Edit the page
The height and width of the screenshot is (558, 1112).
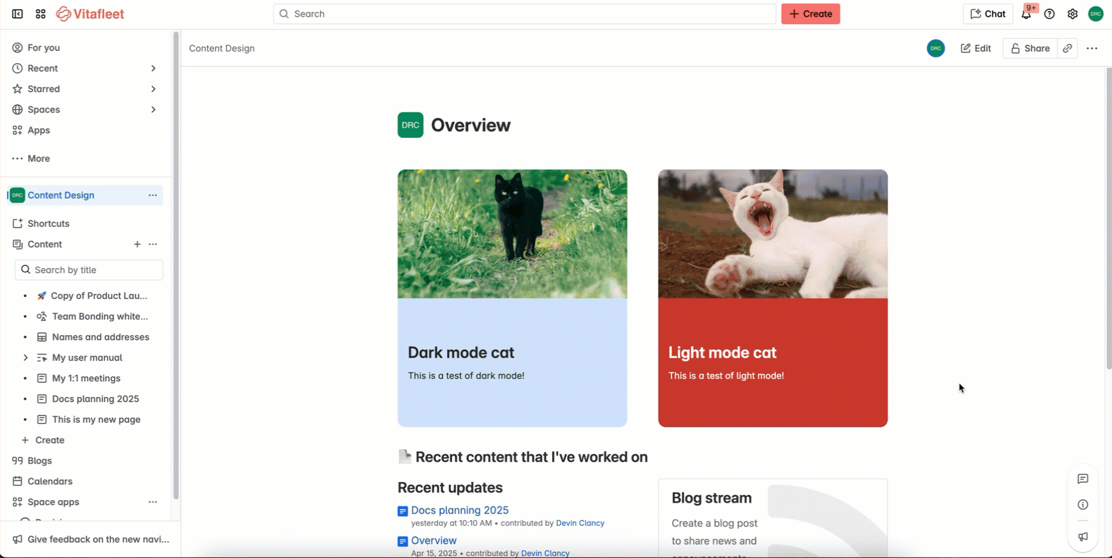pyautogui.click(x=976, y=48)
